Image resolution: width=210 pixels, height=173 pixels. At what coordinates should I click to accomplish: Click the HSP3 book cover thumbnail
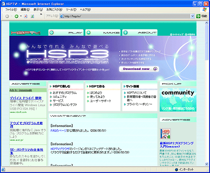click(165, 134)
